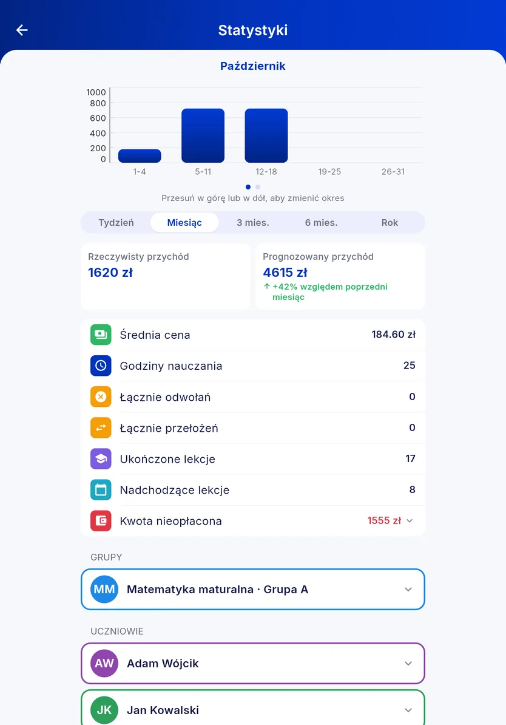Click the Ukończone lekcje value 17
Screen dimensions: 506x725
point(410,458)
